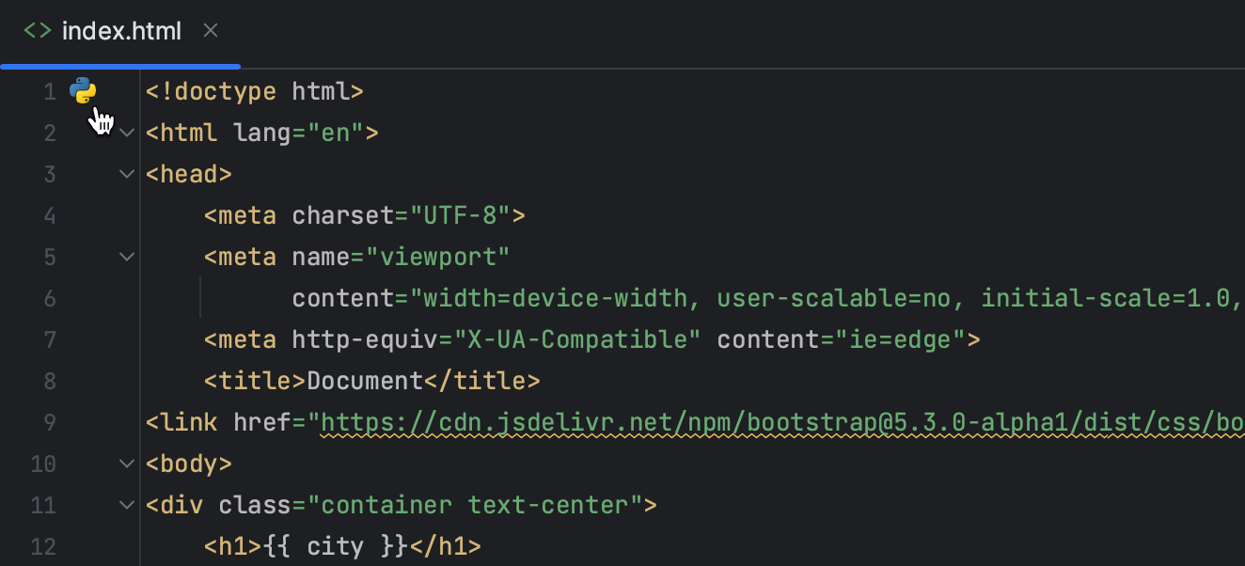Click the doctype html declaration
This screenshot has width=1245, height=566.
tap(254, 91)
